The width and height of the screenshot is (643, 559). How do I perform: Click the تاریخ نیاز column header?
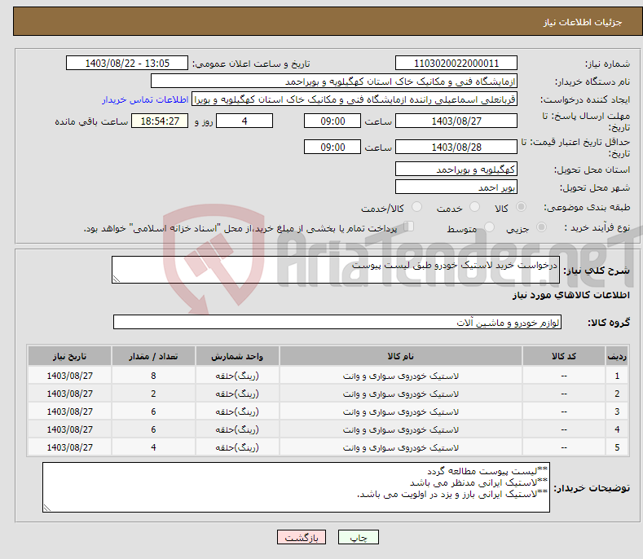point(70,356)
